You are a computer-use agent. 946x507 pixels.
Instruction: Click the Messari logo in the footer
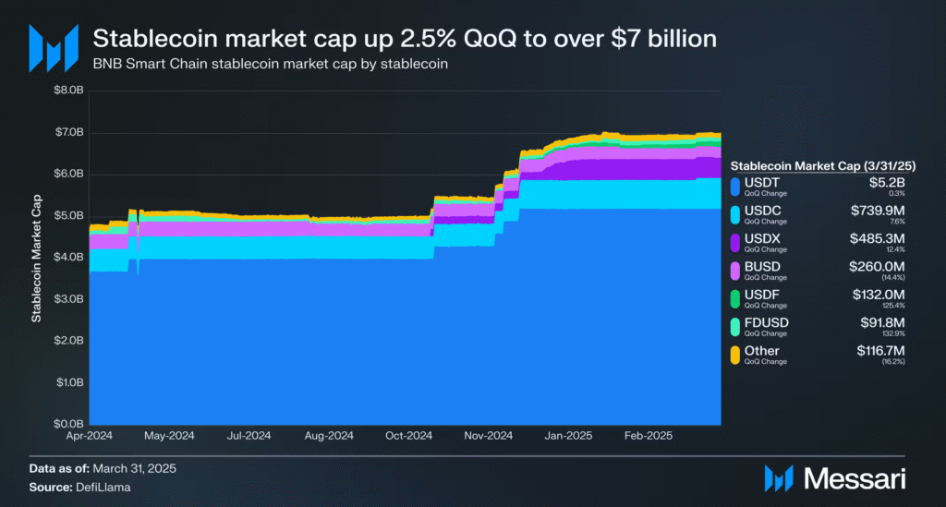835,478
